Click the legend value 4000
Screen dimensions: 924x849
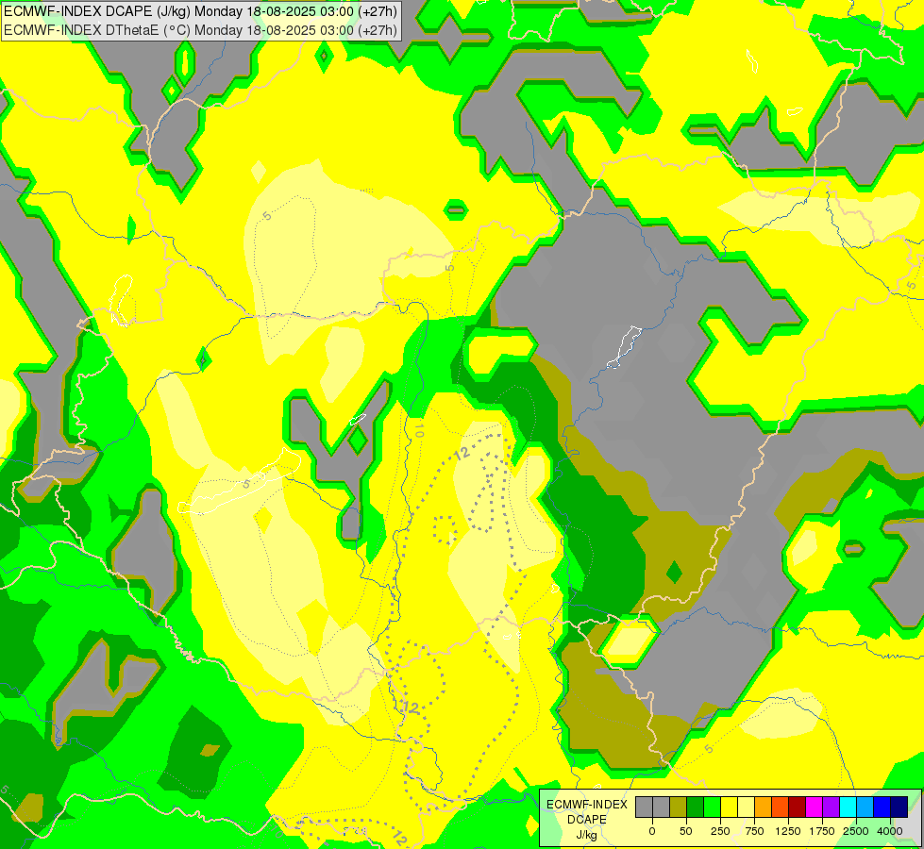[890, 831]
